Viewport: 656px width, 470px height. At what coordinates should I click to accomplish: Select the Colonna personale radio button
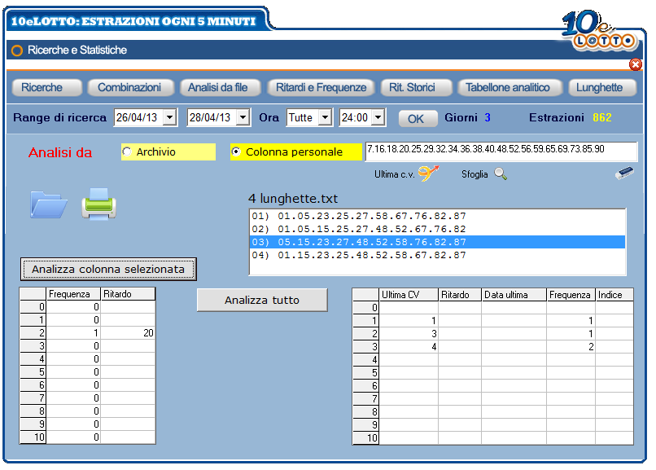point(236,152)
